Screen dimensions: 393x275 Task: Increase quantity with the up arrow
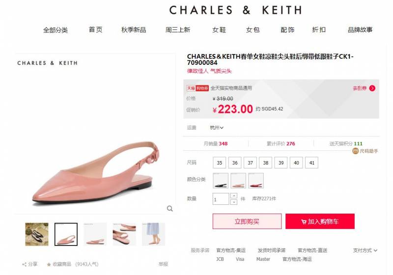tap(234, 195)
